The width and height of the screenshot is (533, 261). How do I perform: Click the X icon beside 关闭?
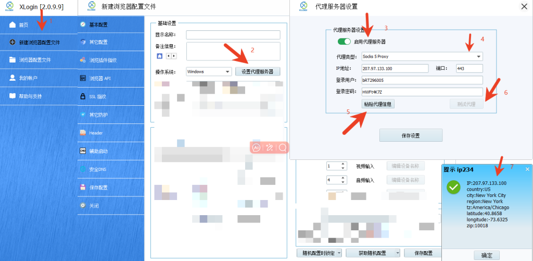click(83, 206)
